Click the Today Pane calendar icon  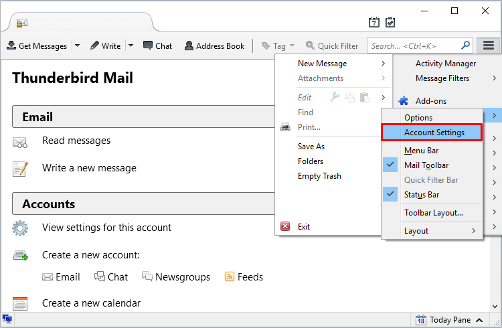point(421,320)
